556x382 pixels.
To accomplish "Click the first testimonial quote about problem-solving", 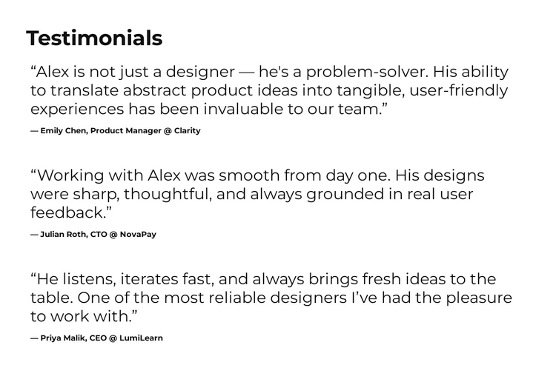I will tap(269, 90).
